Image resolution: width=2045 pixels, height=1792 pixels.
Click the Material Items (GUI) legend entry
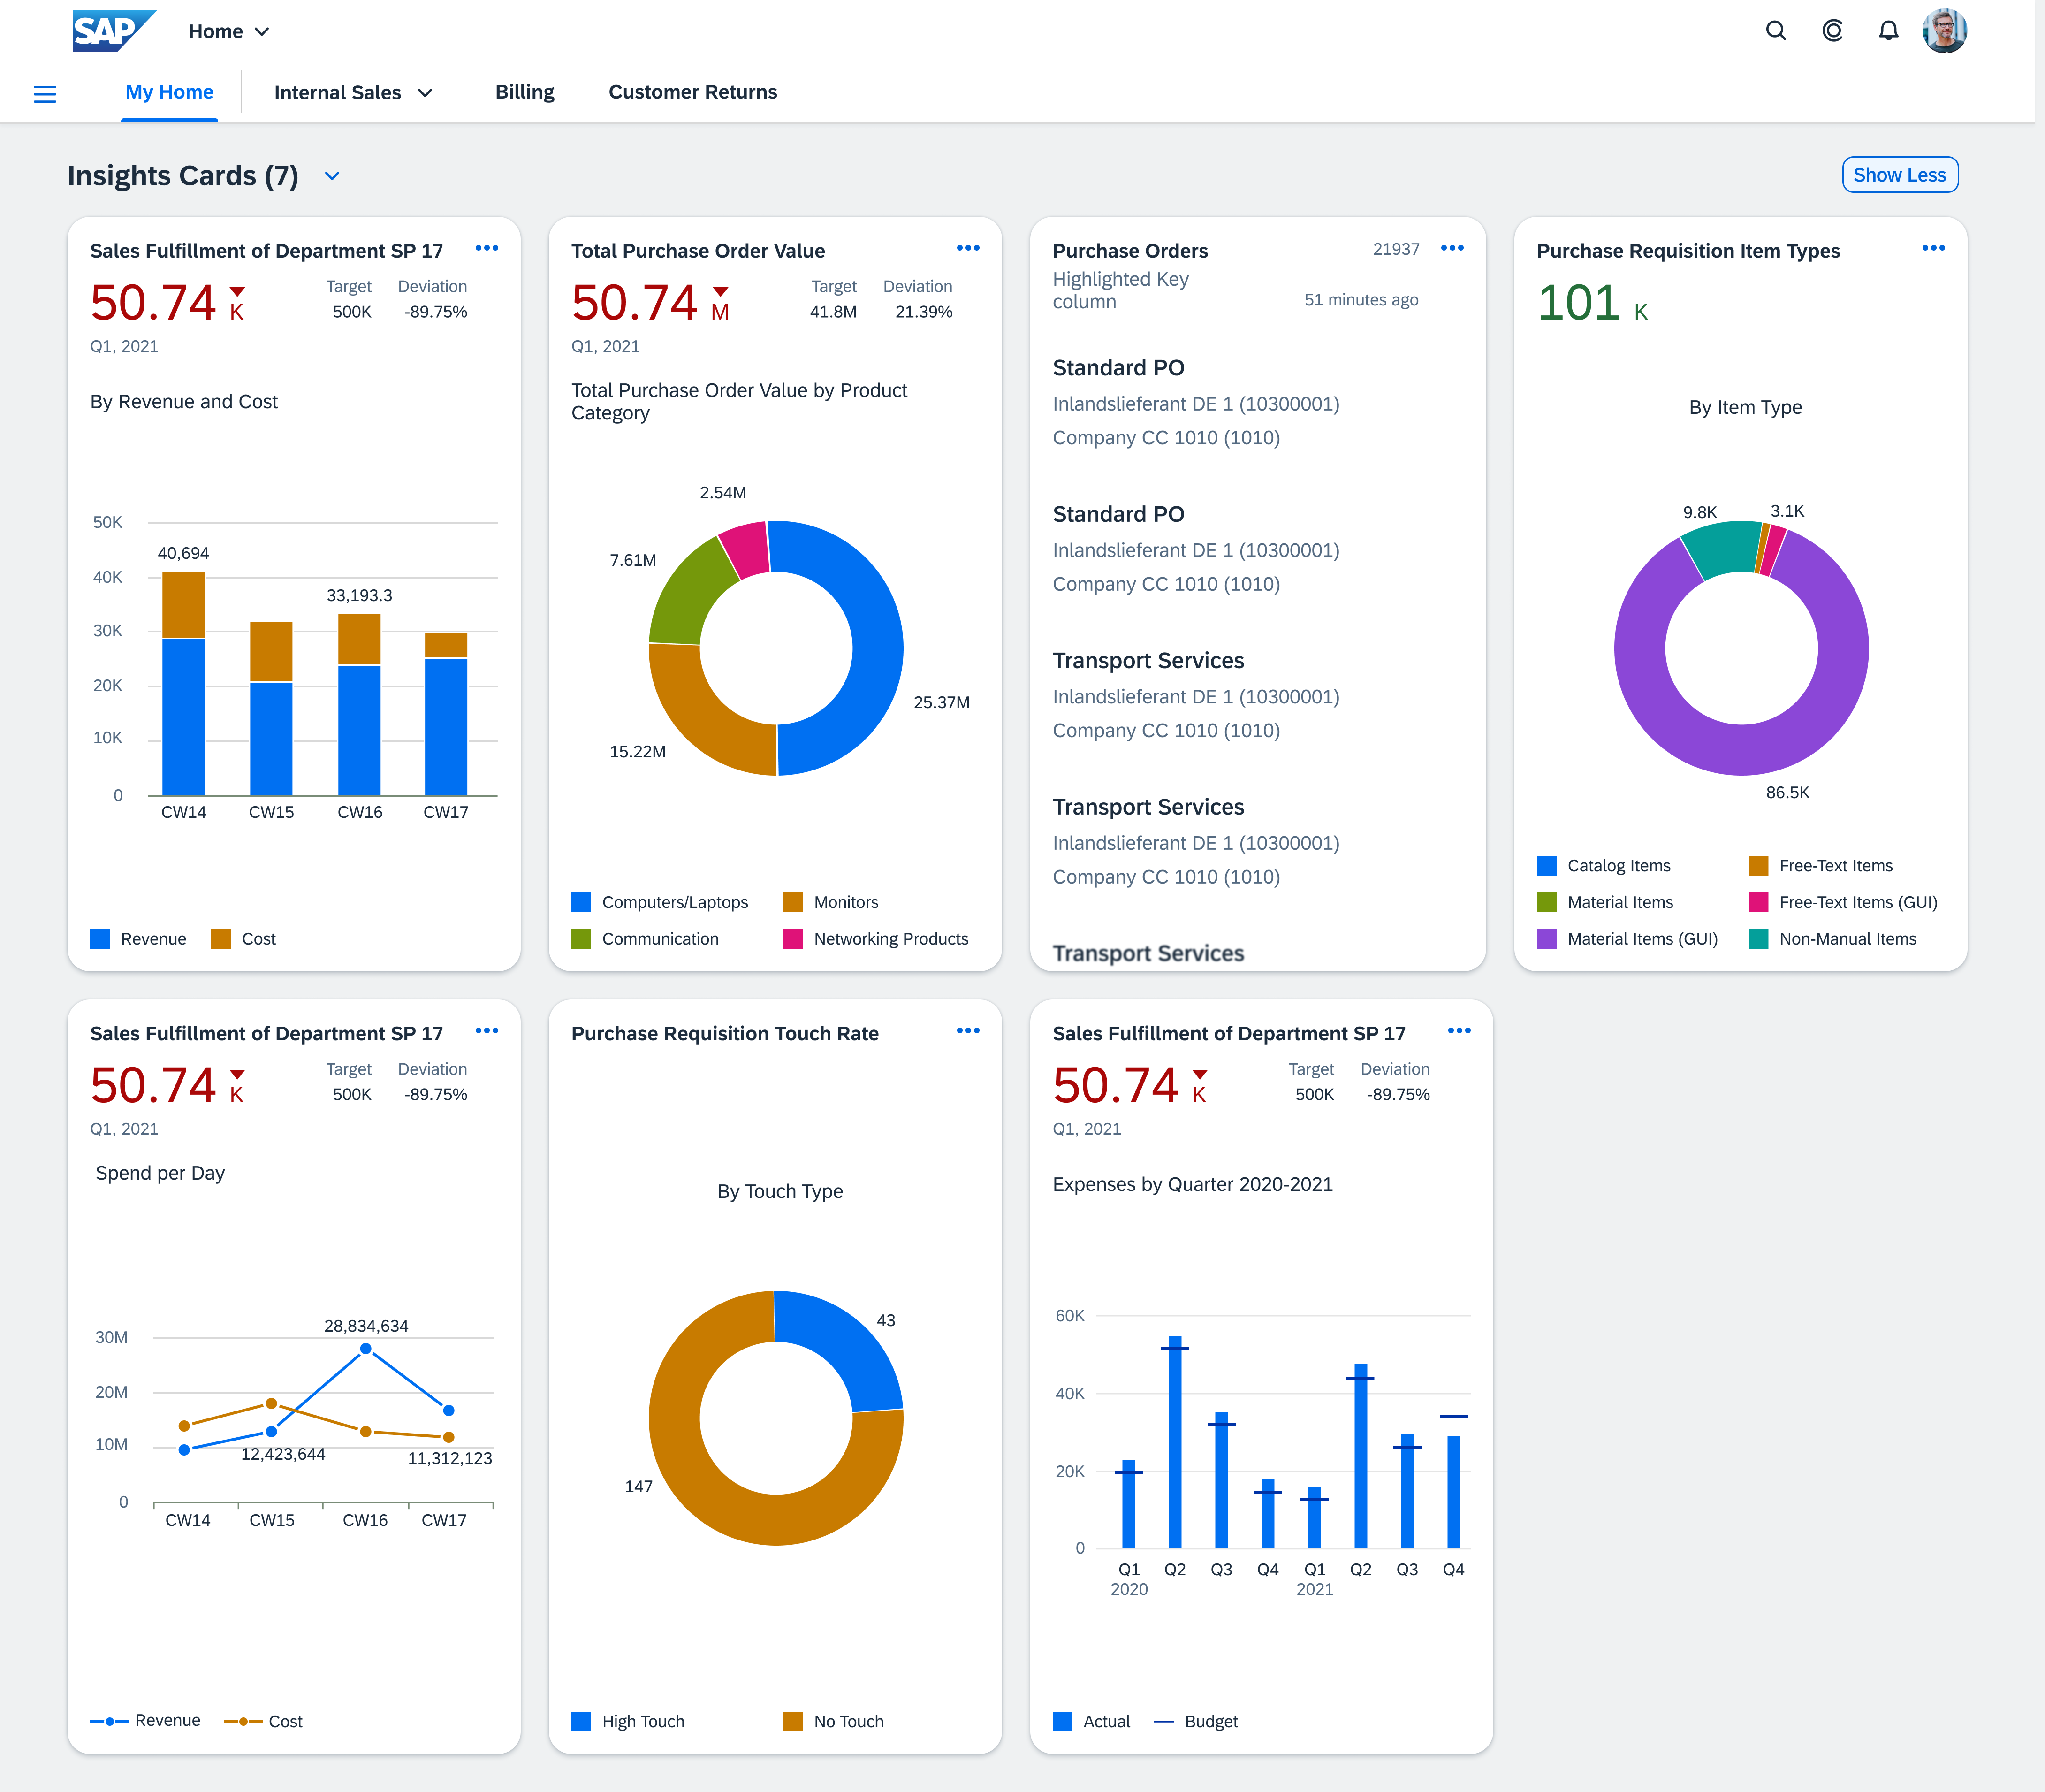click(x=1627, y=939)
